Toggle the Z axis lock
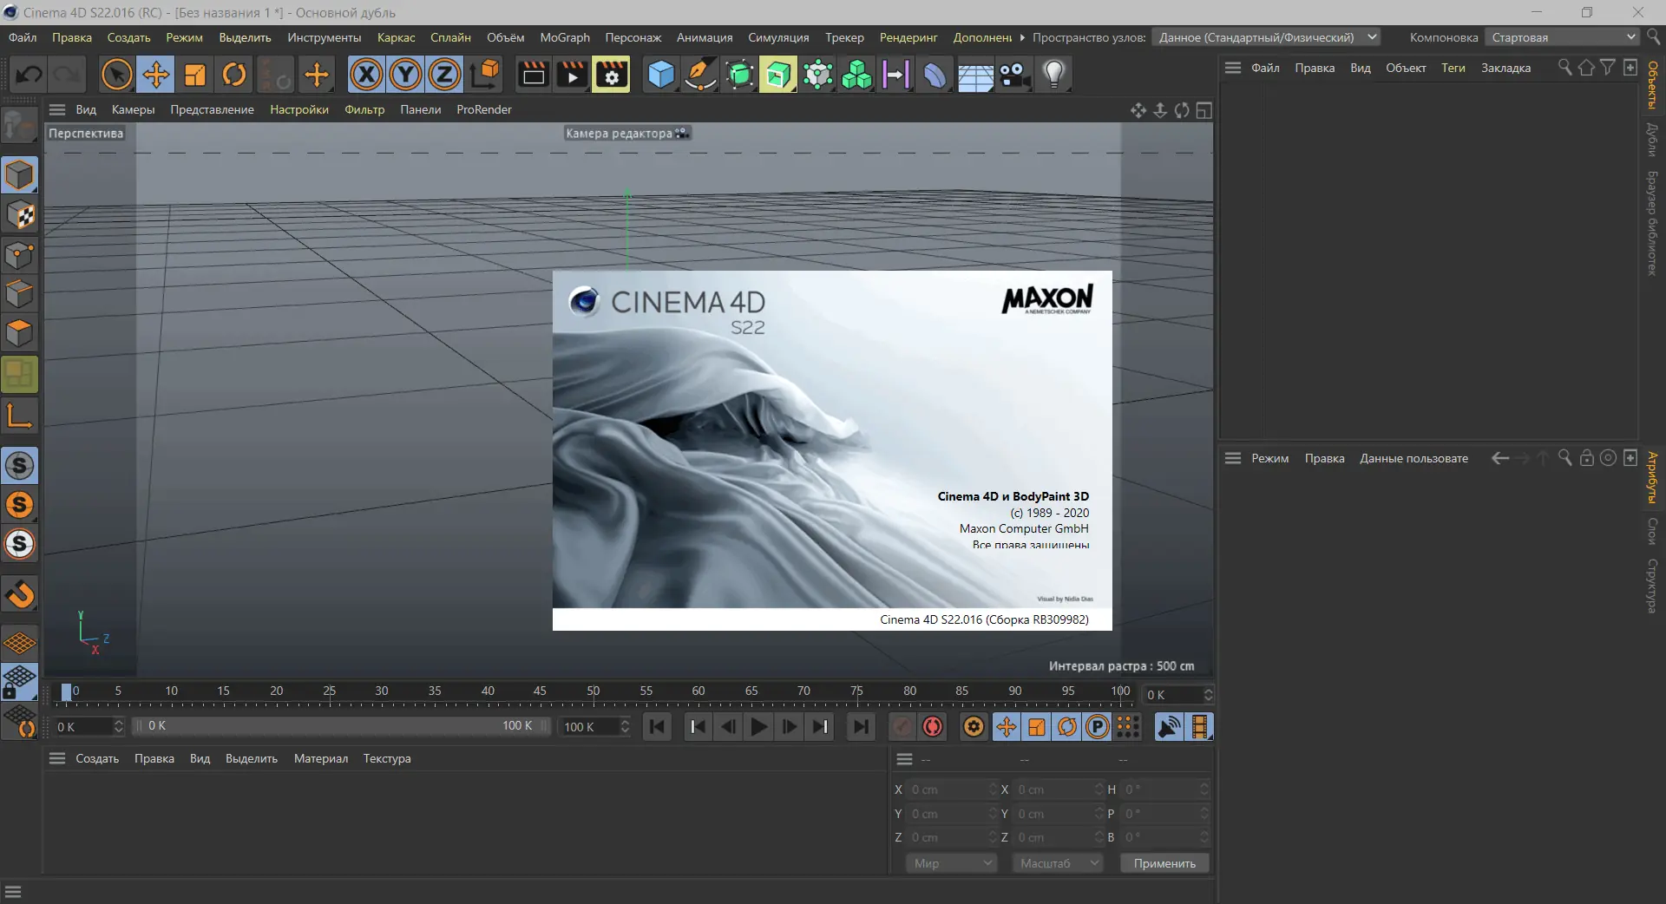The width and height of the screenshot is (1666, 904). pos(444,75)
